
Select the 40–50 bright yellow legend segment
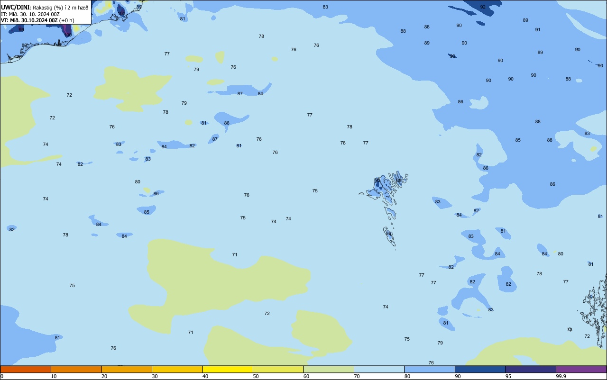click(x=228, y=369)
